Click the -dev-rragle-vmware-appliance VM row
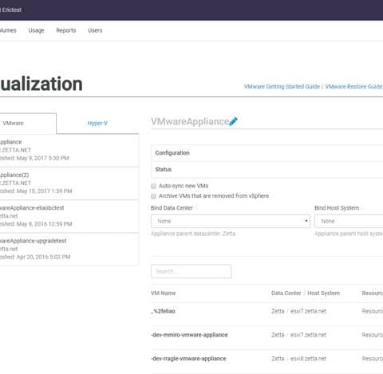Image resolution: width=383 pixels, height=374 pixels. tap(267, 359)
